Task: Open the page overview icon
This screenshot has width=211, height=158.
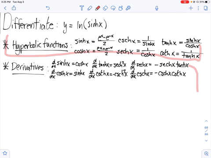Action: coord(206,8)
